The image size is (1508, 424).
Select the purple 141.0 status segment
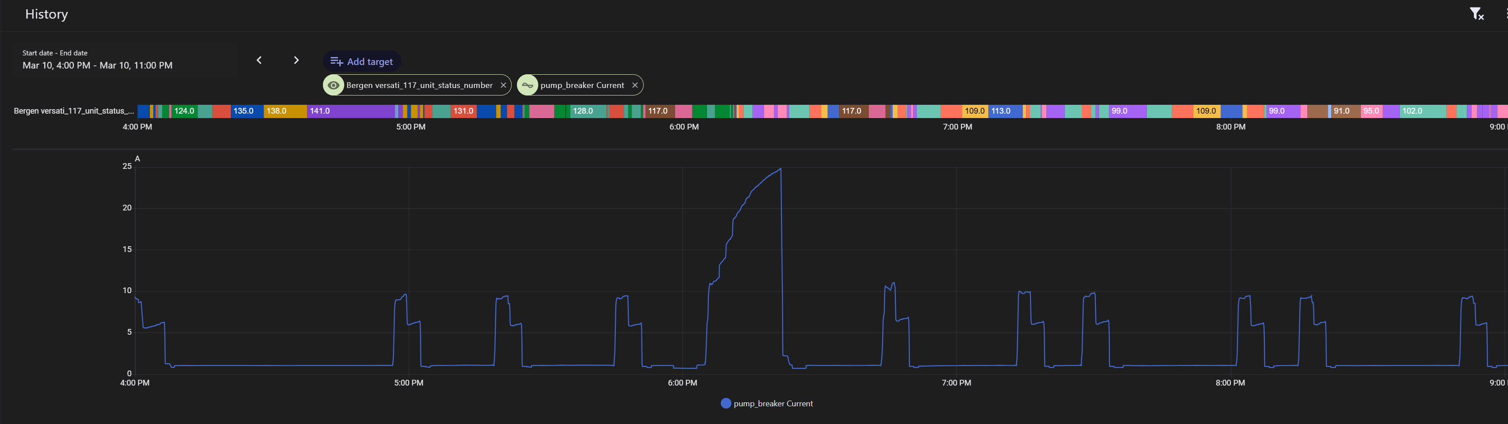click(351, 111)
